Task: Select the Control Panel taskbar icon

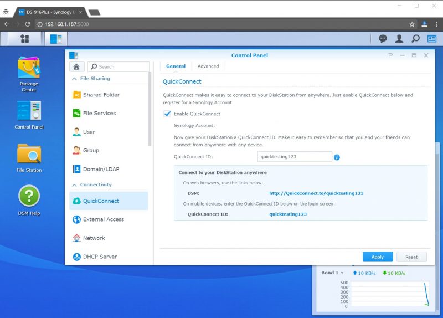Action: point(56,39)
